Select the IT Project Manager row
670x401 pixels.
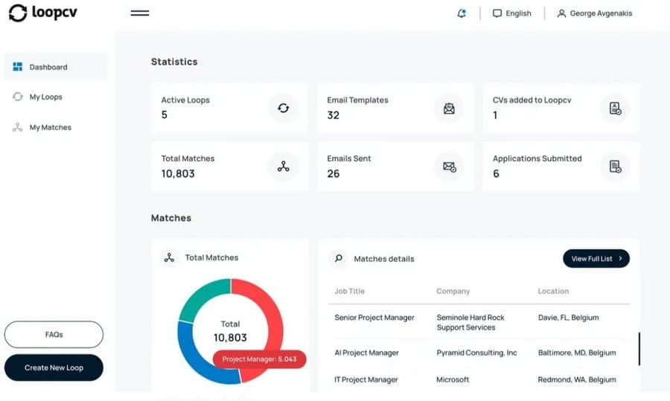click(479, 379)
